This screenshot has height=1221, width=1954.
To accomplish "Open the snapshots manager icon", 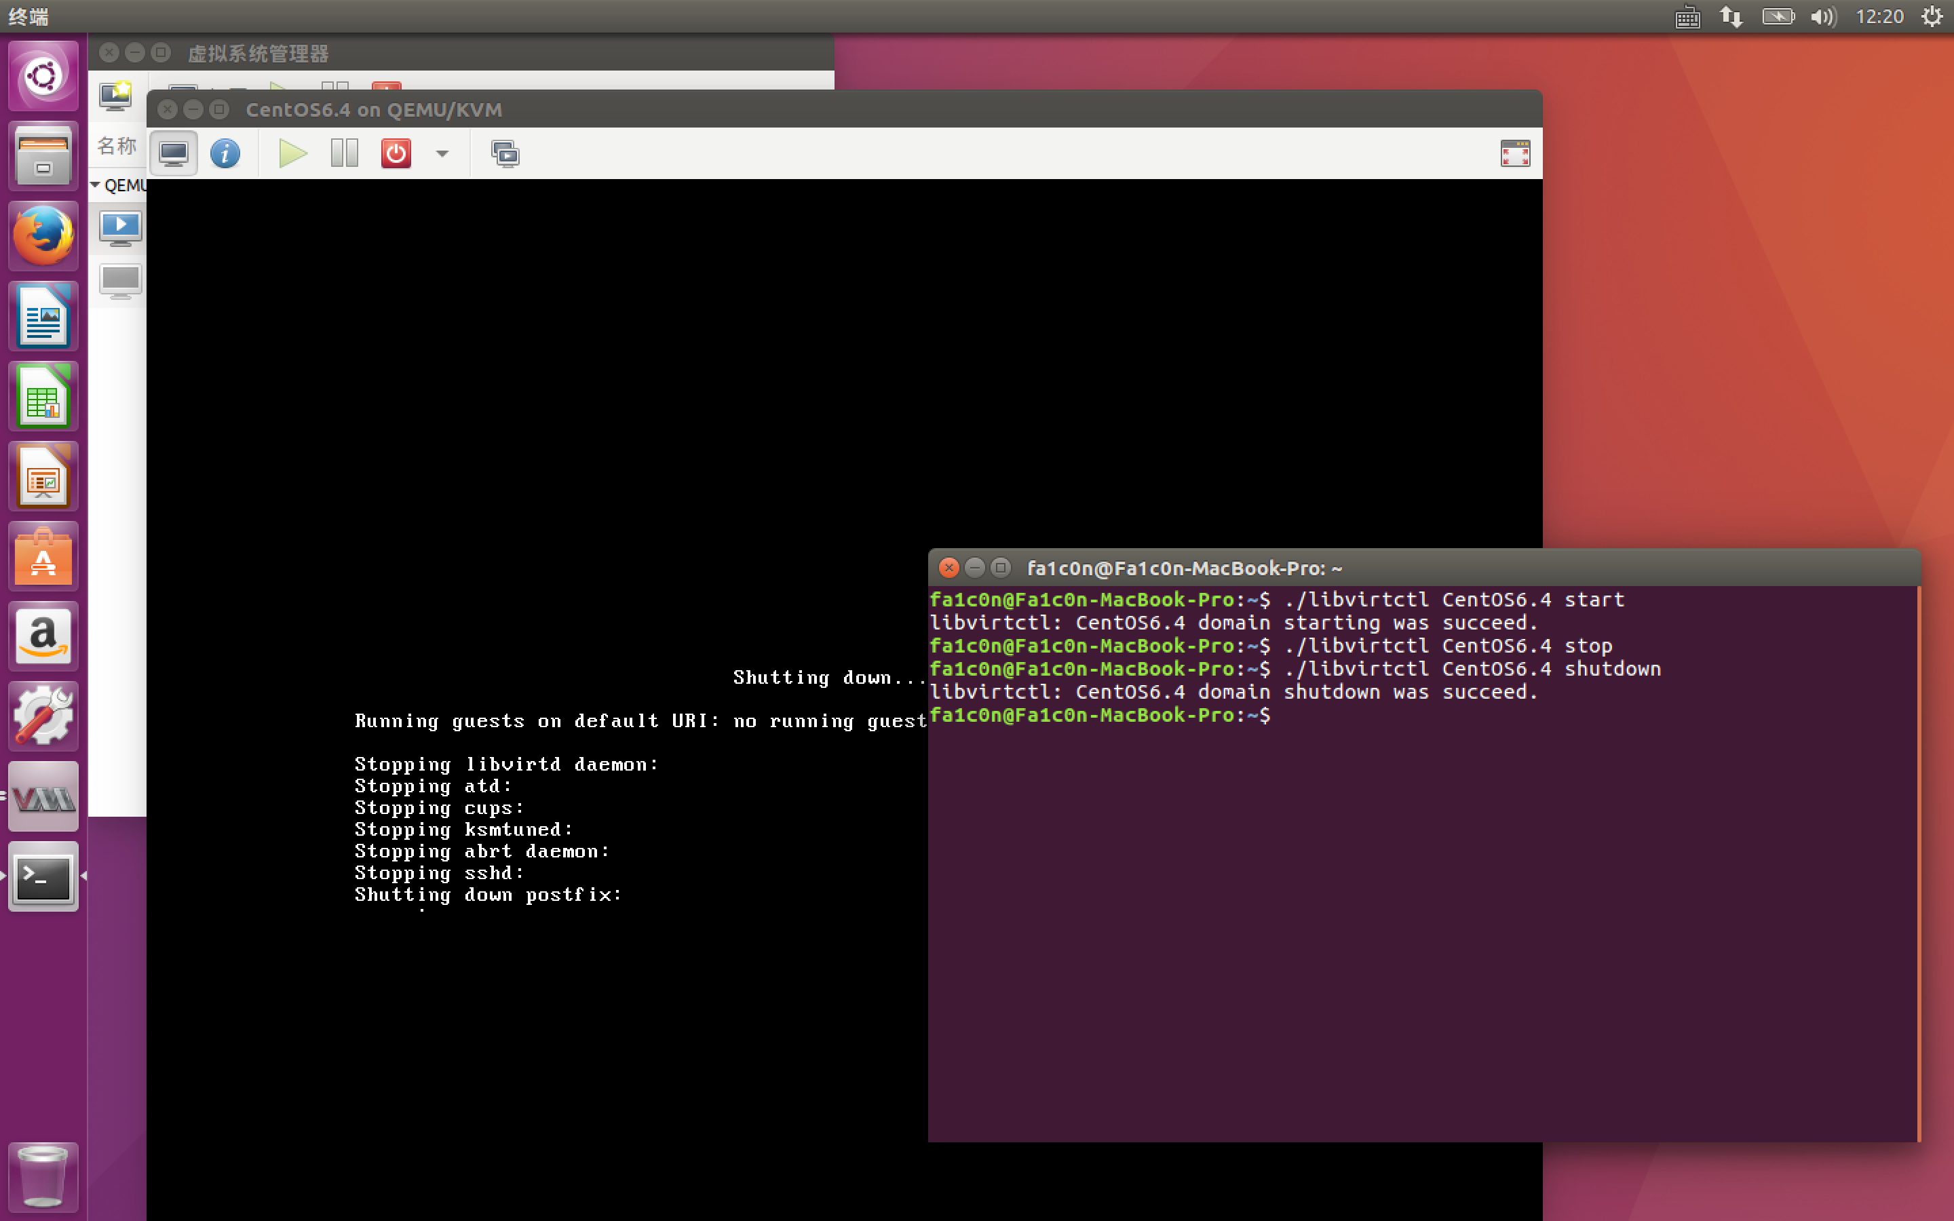I will [x=505, y=153].
